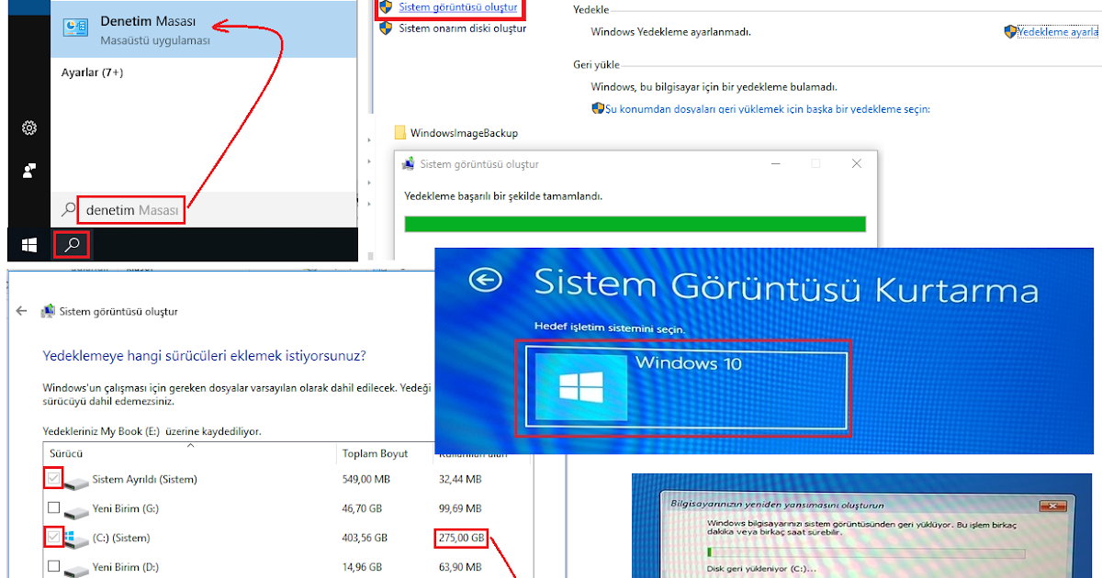Click the Hedef işletim sistemini seçin label
1102x578 pixels.
point(610,328)
